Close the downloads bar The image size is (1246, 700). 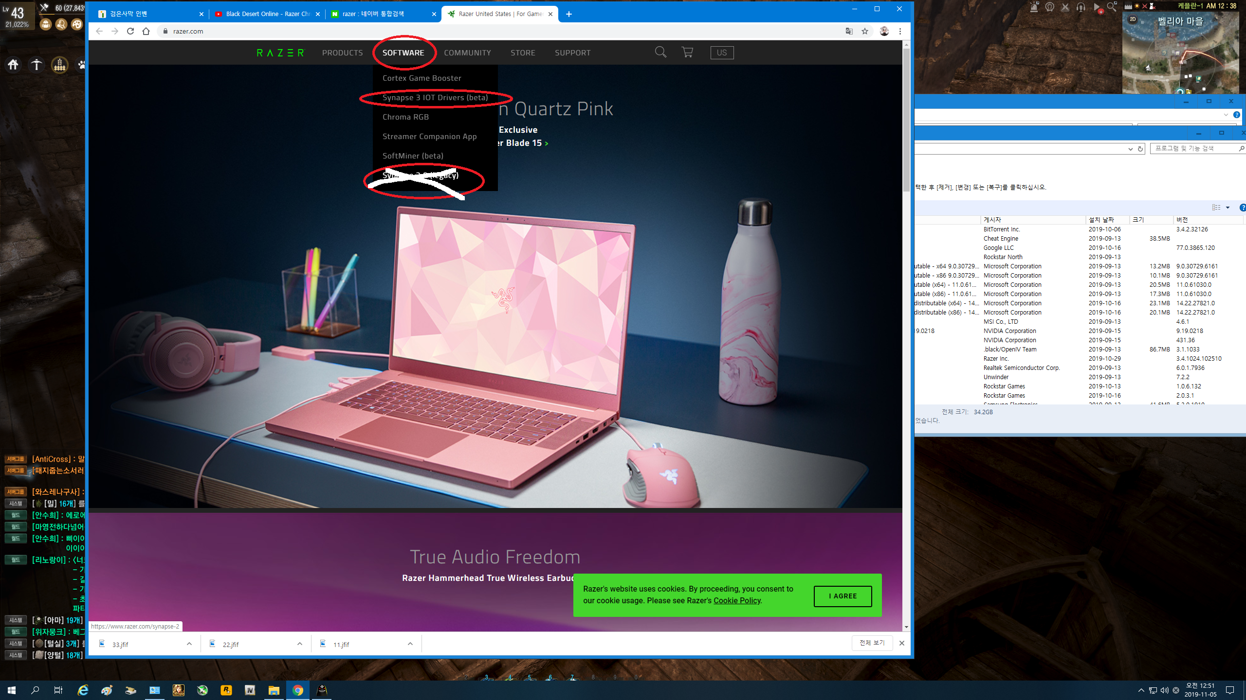[x=902, y=643]
